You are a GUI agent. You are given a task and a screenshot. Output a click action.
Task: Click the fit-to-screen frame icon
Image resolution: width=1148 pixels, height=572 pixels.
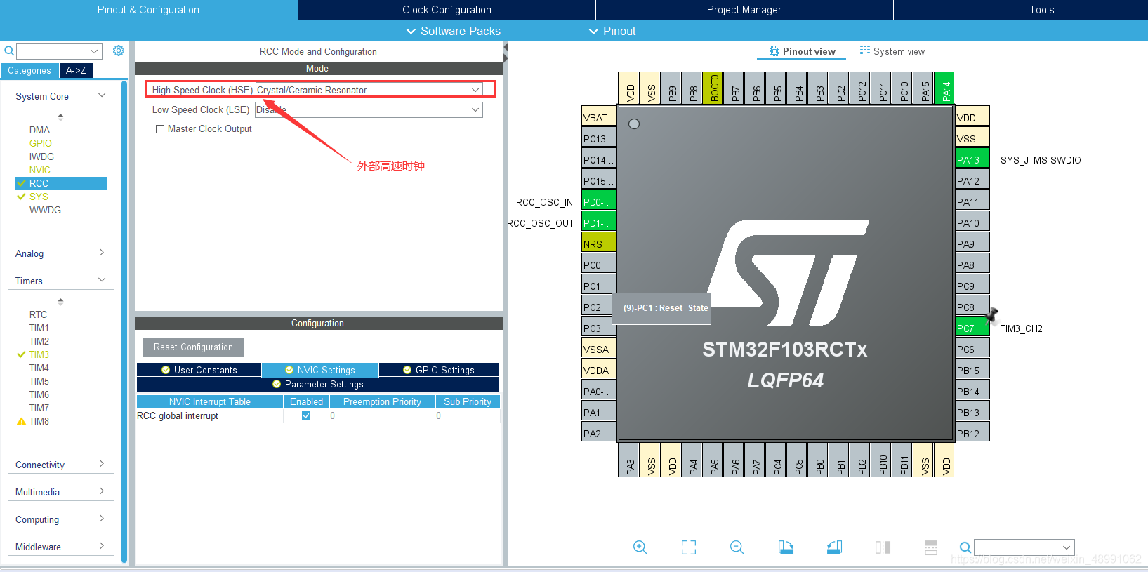coord(689,547)
